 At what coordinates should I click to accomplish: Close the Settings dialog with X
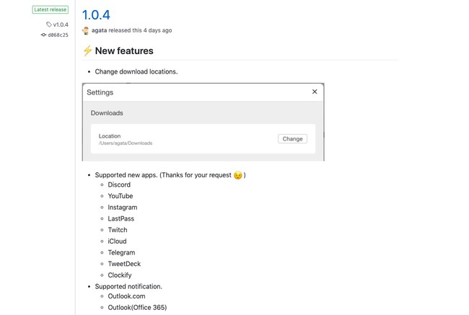[315, 92]
